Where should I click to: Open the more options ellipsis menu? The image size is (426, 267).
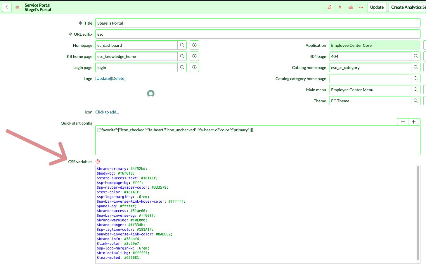(x=361, y=7)
